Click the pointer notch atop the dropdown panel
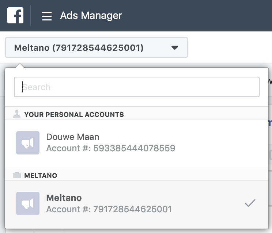This screenshot has height=233, width=272. point(20,66)
